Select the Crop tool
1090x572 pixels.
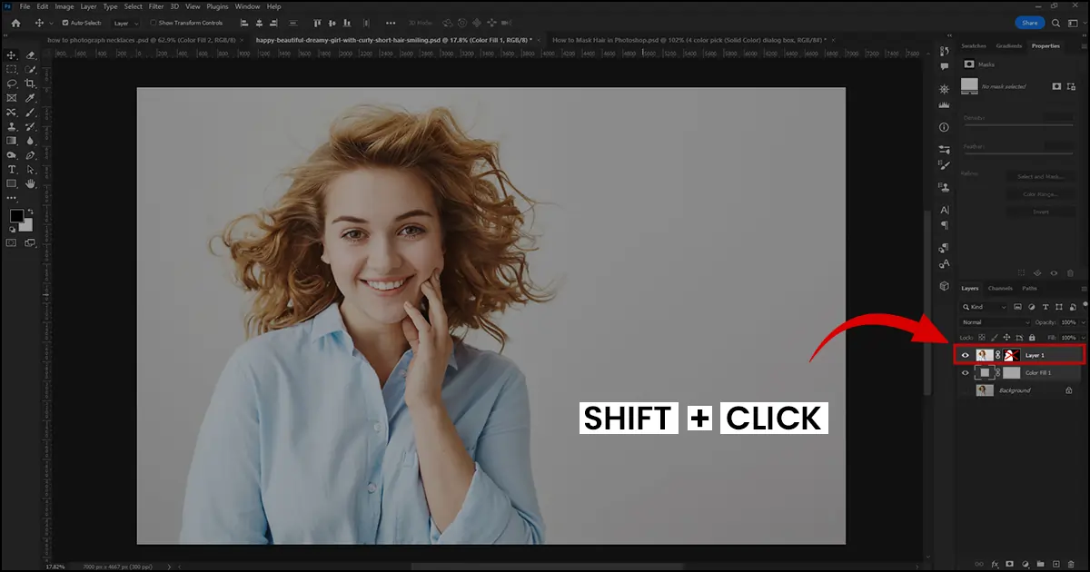pyautogui.click(x=33, y=84)
